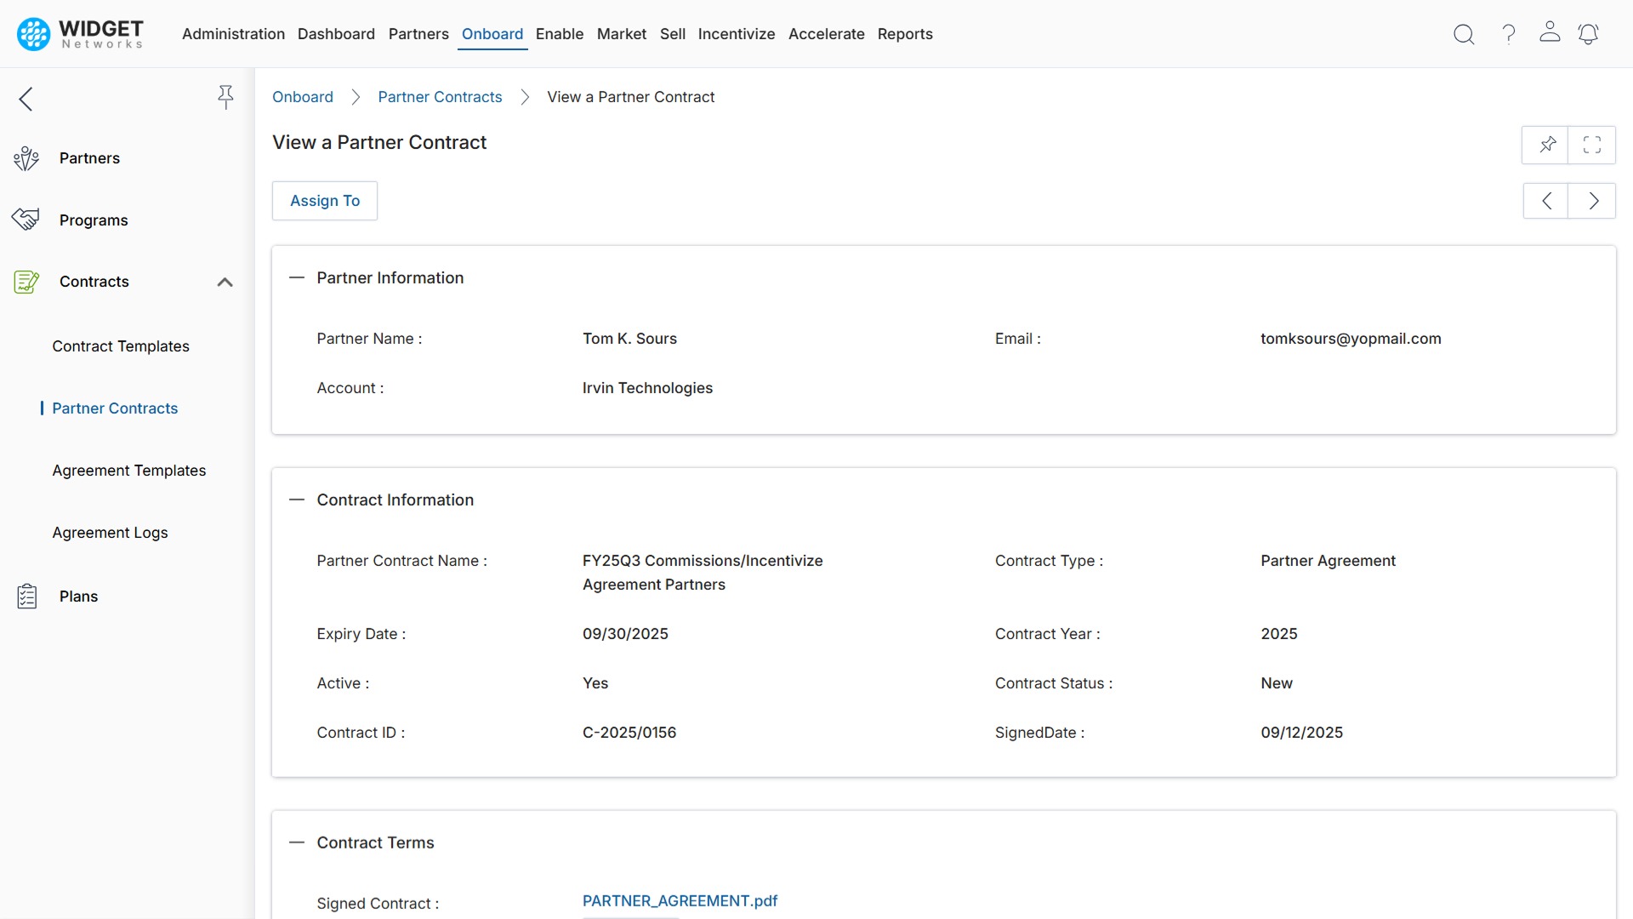
Task: Open the user profile icon
Action: click(x=1550, y=34)
